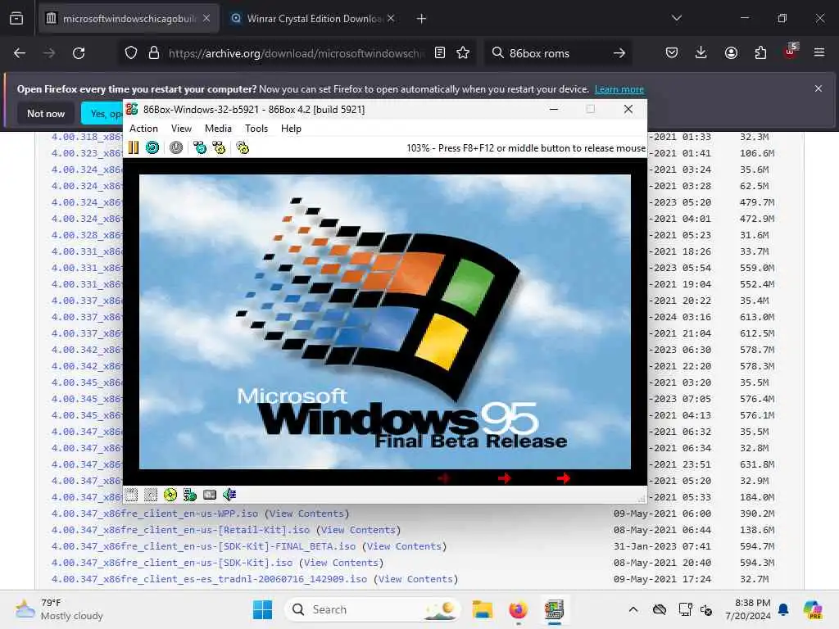The width and height of the screenshot is (839, 629).
Task: Click the ACPI shutdown power icon
Action: [176, 147]
